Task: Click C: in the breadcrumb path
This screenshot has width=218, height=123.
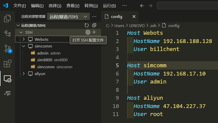Action: 108,26
